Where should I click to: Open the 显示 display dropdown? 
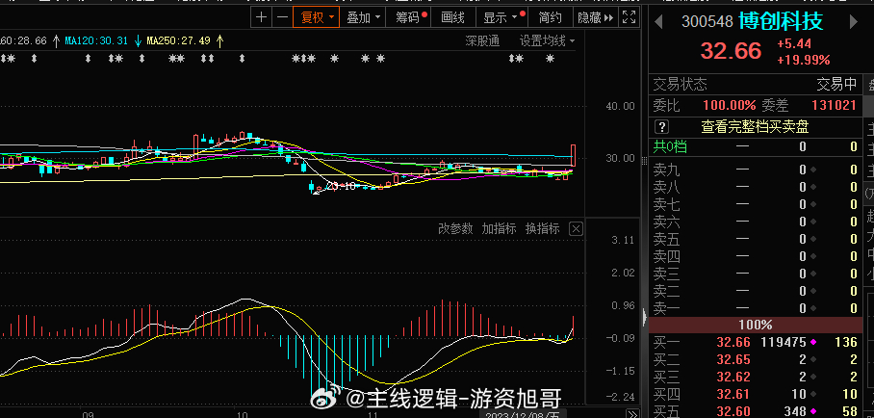pyautogui.click(x=501, y=17)
